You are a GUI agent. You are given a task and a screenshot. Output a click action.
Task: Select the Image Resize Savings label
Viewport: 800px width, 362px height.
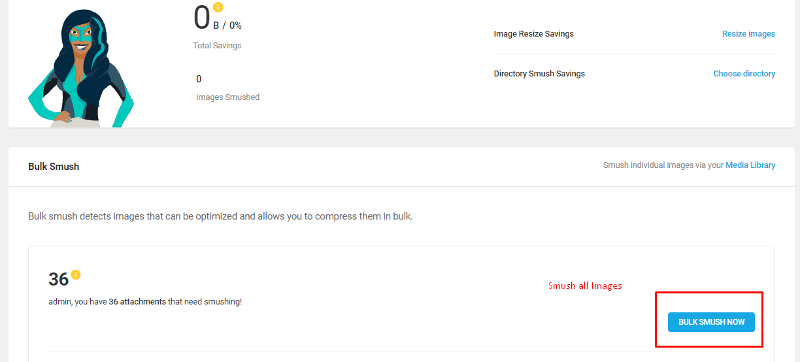tap(533, 34)
